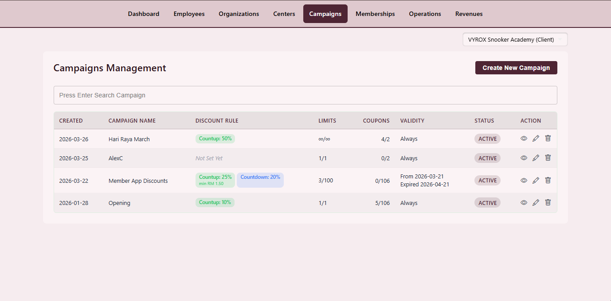Image resolution: width=611 pixels, height=301 pixels.
Task: Click the 3/100 limits value
Action: coord(325,181)
